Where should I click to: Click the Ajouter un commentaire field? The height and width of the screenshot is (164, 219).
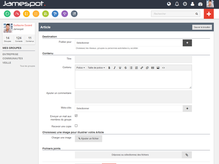(x=133, y=97)
